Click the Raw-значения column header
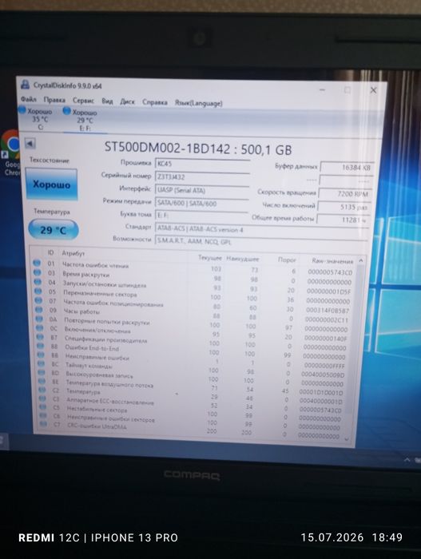The height and width of the screenshot is (559, 421). [x=332, y=261]
